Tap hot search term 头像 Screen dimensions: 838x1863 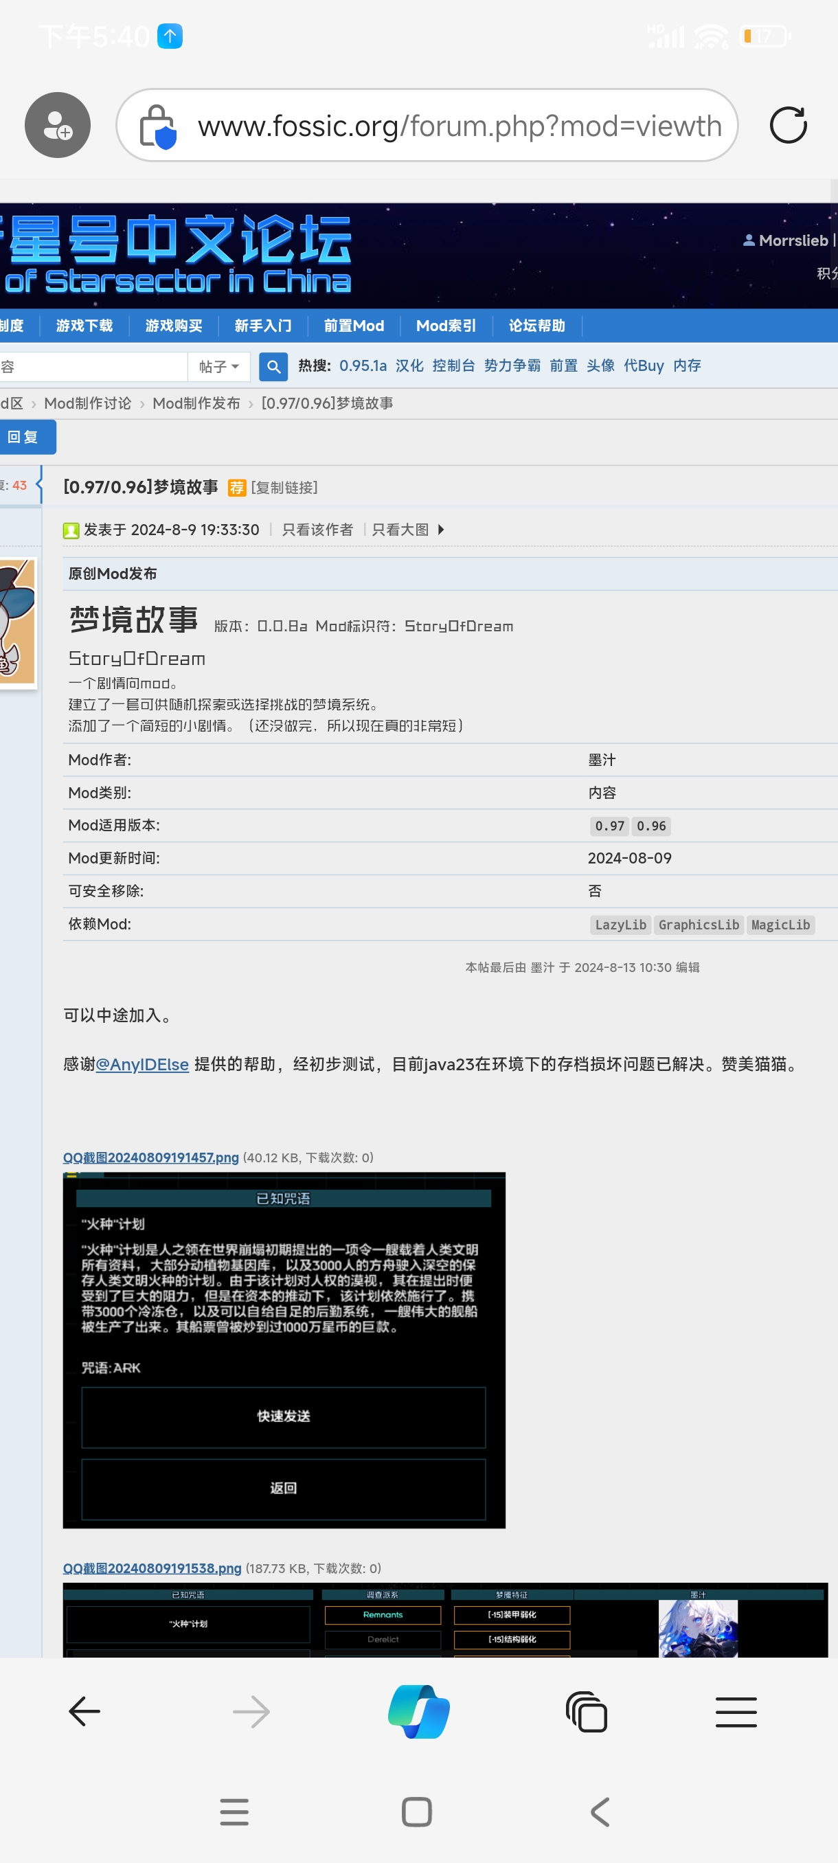pos(600,366)
